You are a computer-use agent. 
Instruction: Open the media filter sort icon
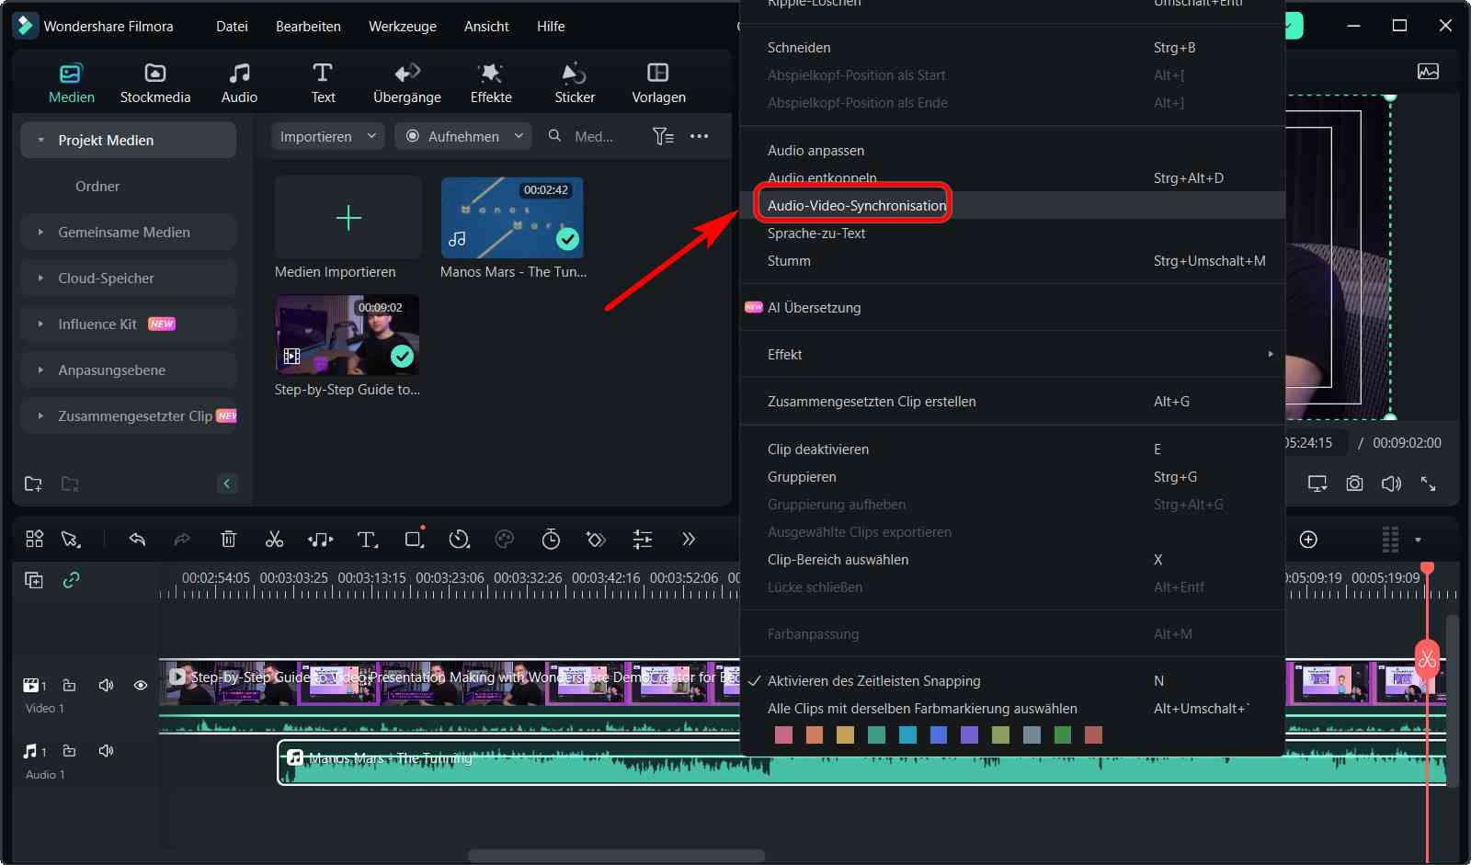pos(663,136)
